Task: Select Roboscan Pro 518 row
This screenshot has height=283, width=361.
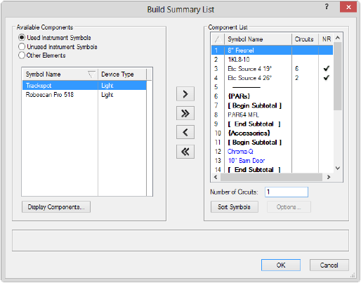Action: [84, 95]
